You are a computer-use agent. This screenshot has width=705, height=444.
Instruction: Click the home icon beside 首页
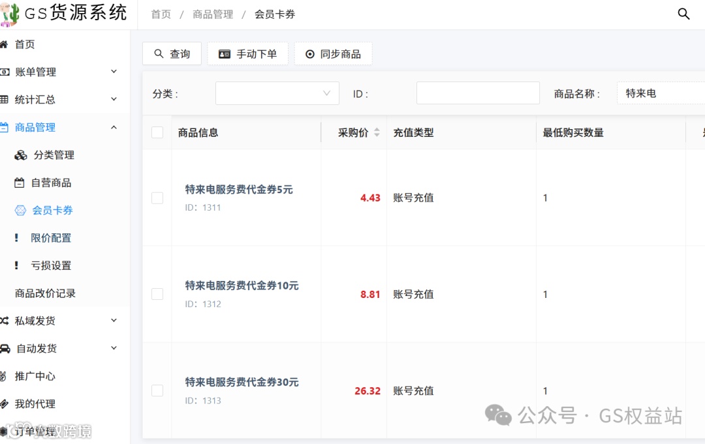(x=4, y=44)
